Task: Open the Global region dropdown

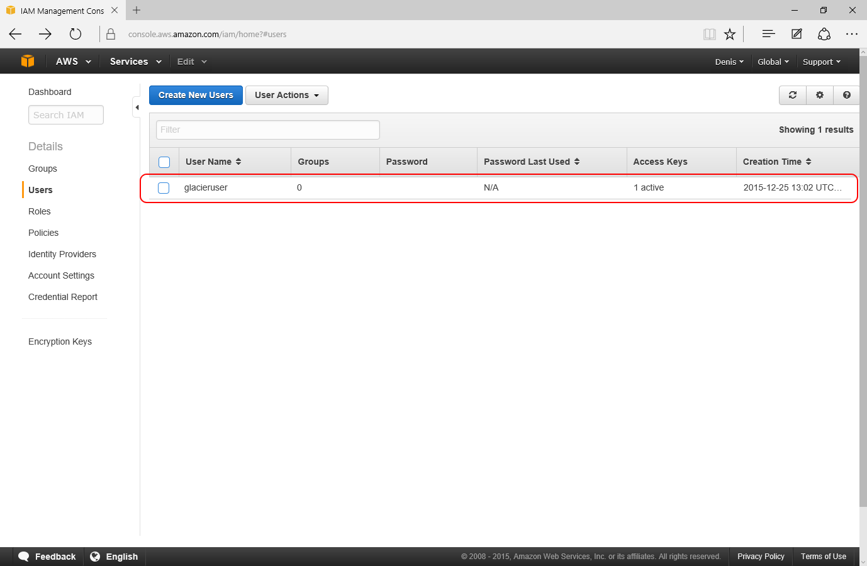Action: tap(773, 62)
